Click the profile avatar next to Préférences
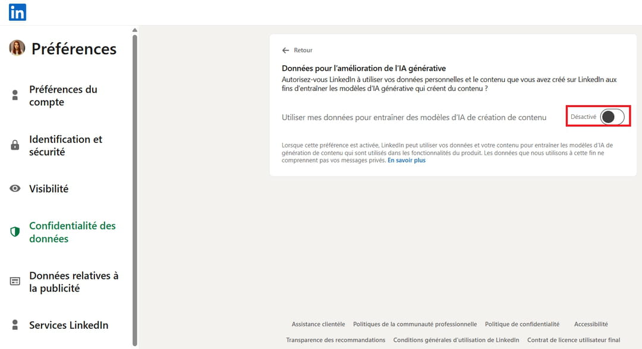This screenshot has height=349, width=642. click(x=17, y=48)
